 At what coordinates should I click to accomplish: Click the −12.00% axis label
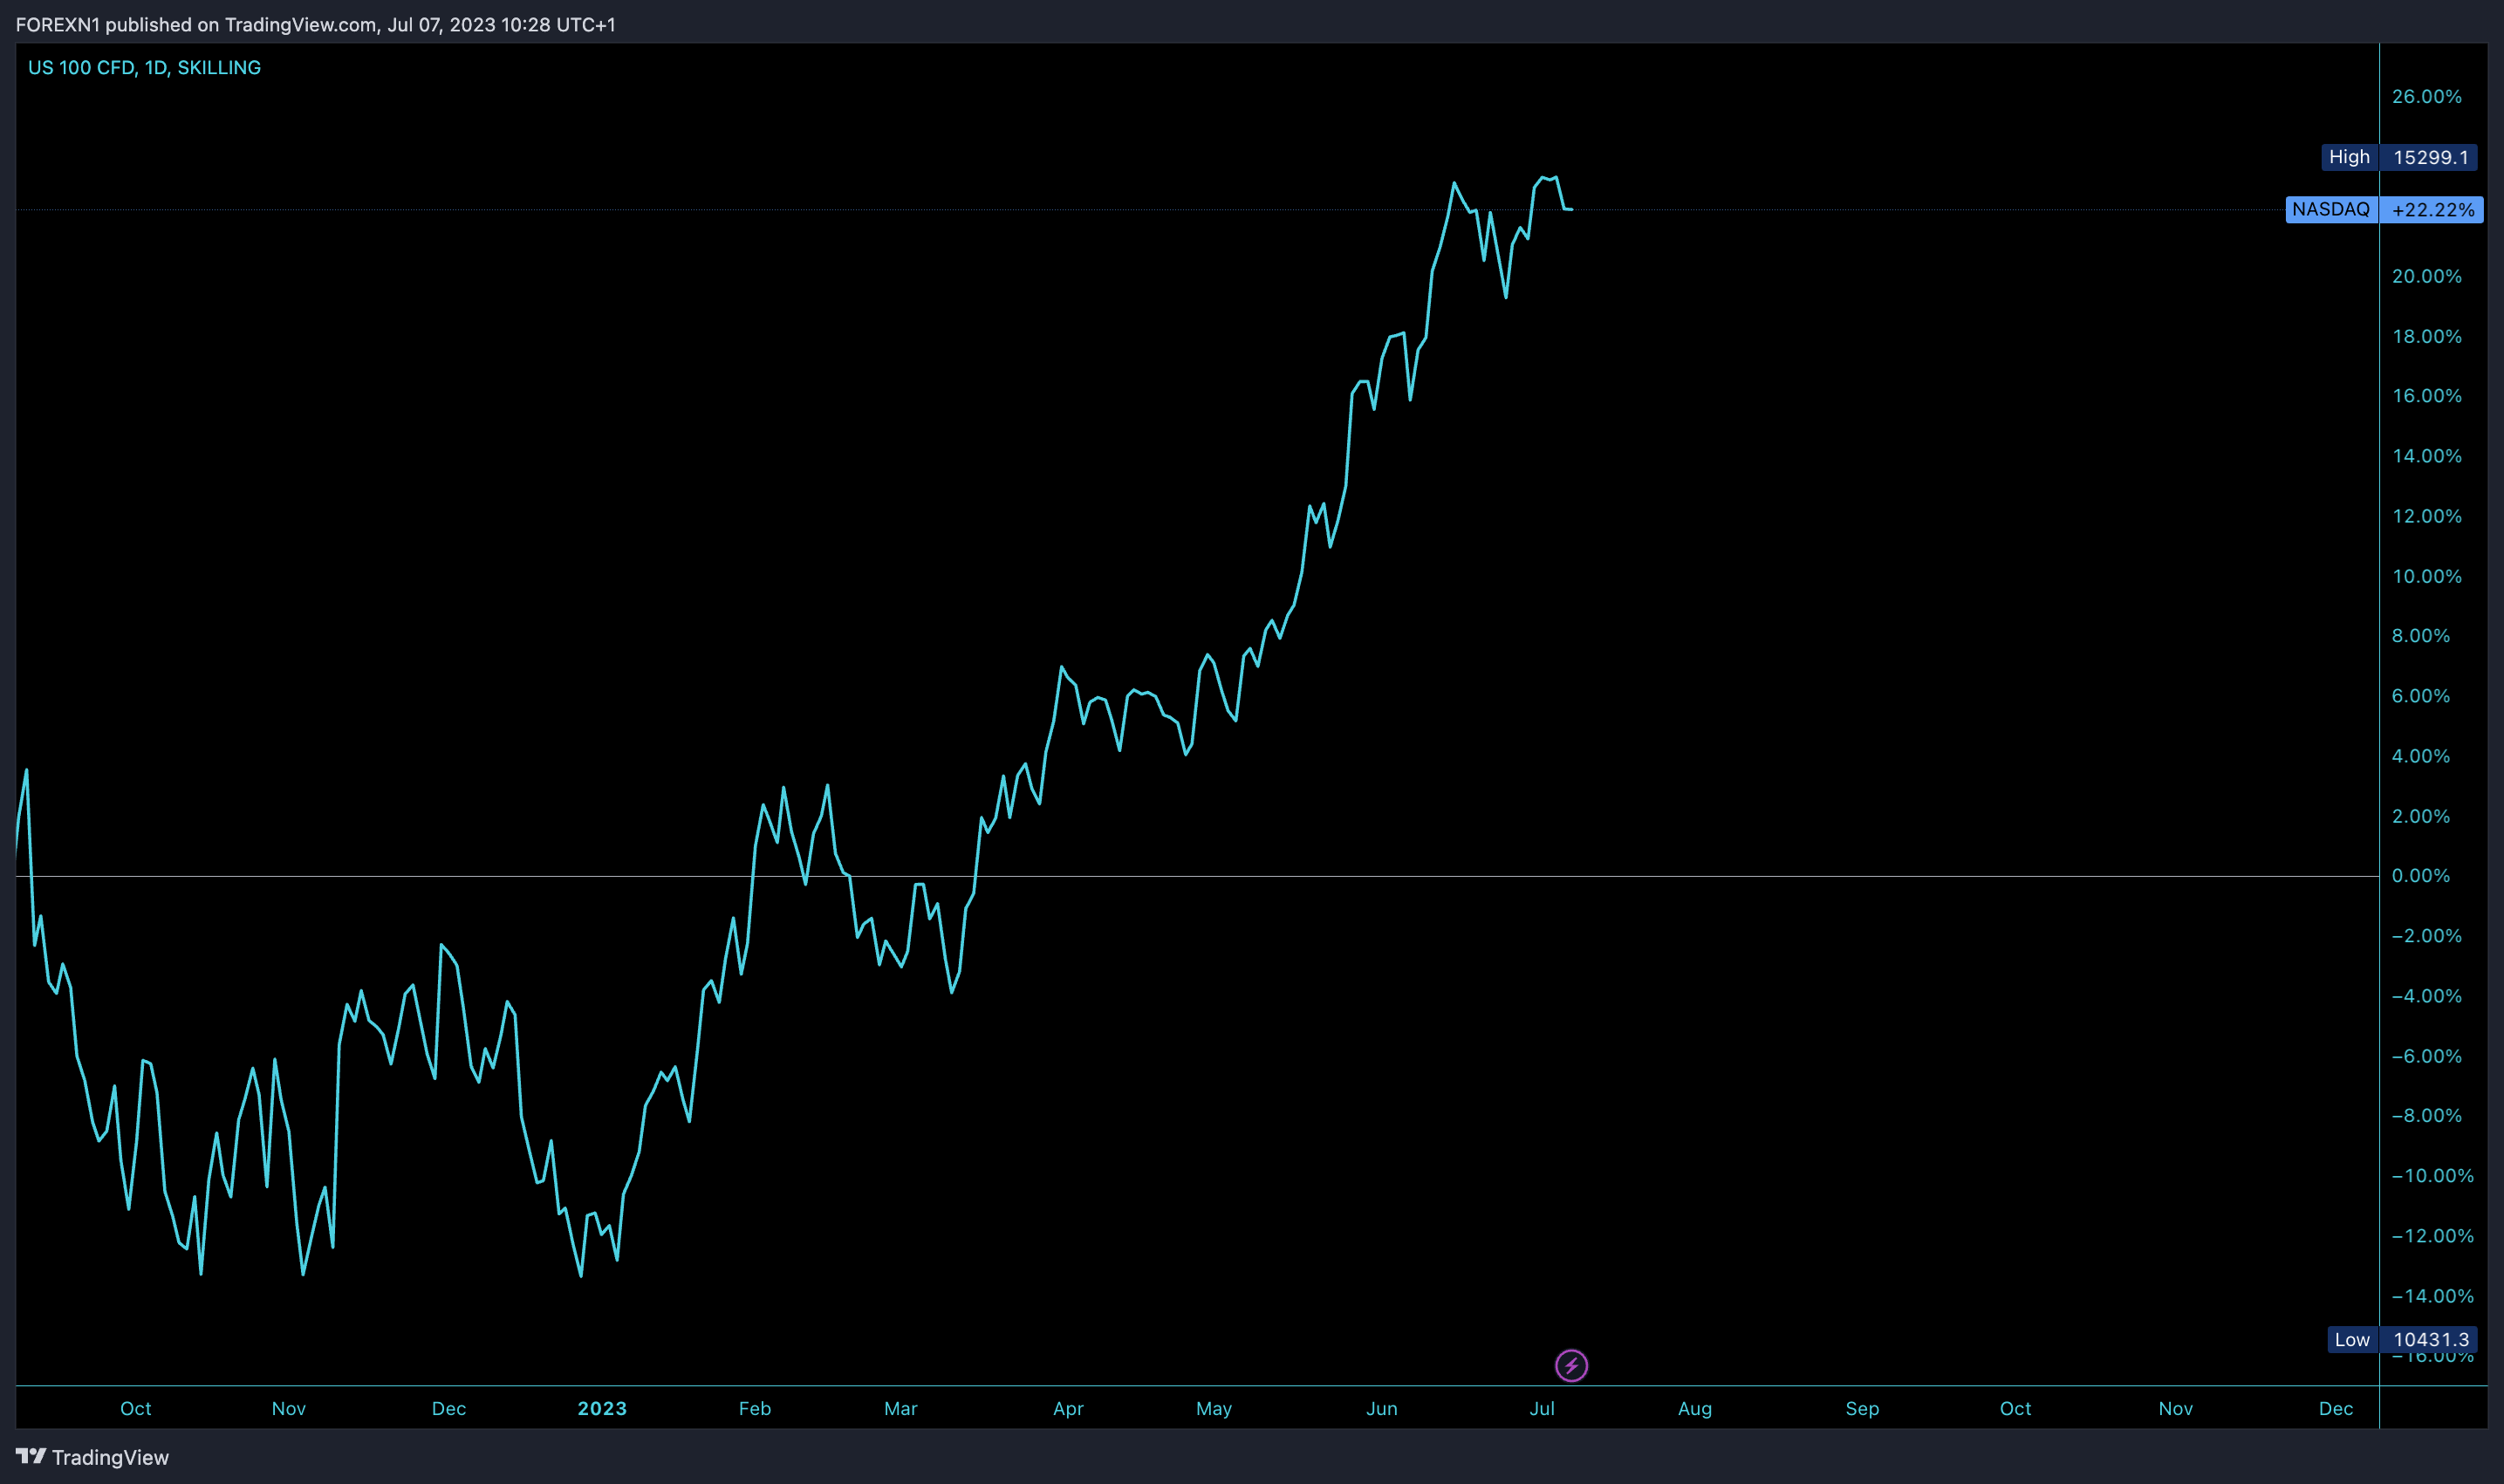(2432, 1236)
